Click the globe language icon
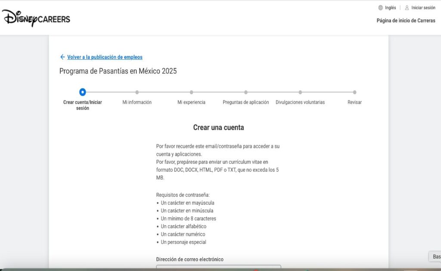Image resolution: width=441 pixels, height=271 pixels. [x=381, y=8]
